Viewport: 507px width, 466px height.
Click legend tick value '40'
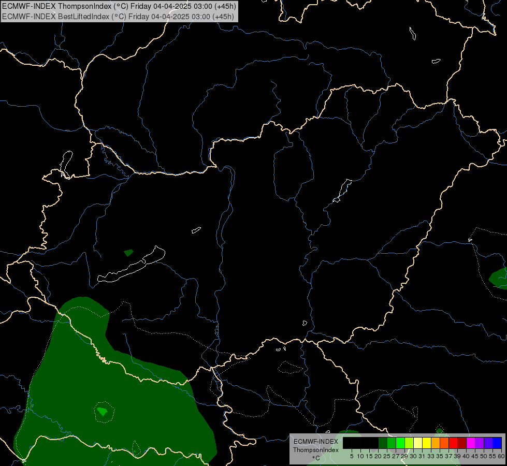(x=466, y=456)
